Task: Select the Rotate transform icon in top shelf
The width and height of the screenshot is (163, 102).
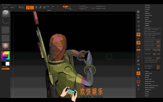Action: tap(44, 8)
